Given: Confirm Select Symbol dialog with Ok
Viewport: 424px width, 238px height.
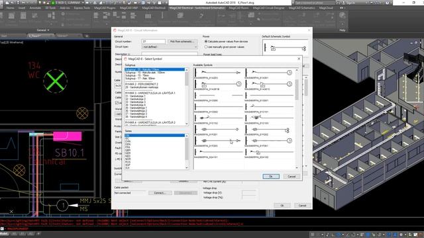Looking at the screenshot, I should [271, 177].
